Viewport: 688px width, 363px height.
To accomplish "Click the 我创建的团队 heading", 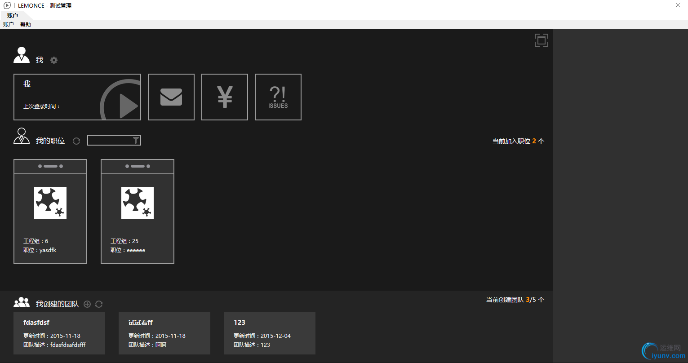I will pyautogui.click(x=58, y=304).
